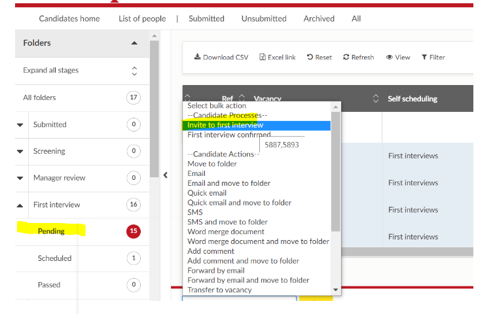493x314 pixels.
Task: Open the Archived tab
Action: click(319, 18)
